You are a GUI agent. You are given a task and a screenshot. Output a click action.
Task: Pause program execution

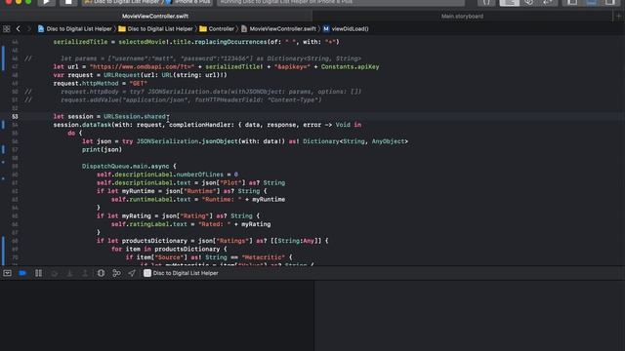pos(38,273)
